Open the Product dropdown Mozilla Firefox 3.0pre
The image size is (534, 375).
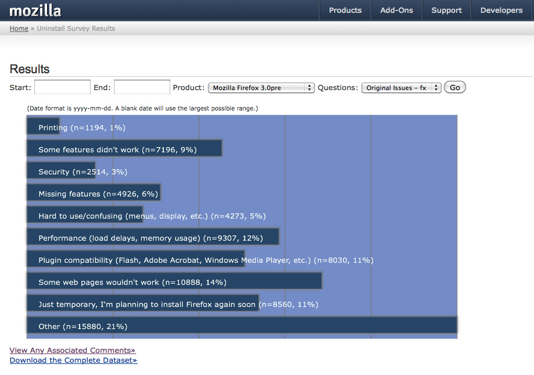tap(261, 88)
